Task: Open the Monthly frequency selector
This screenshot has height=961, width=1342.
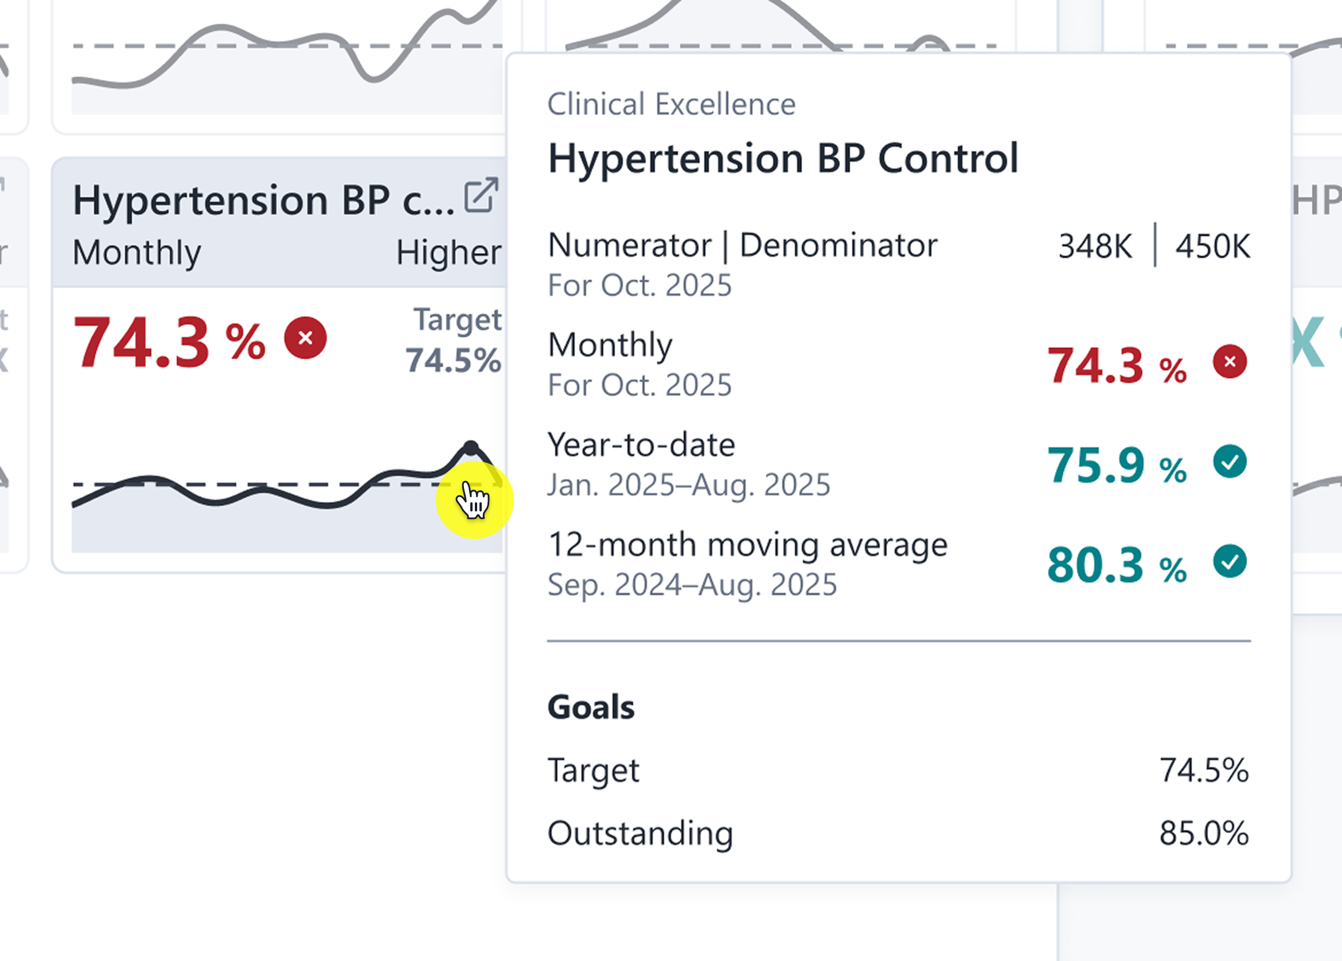Action: (x=137, y=251)
